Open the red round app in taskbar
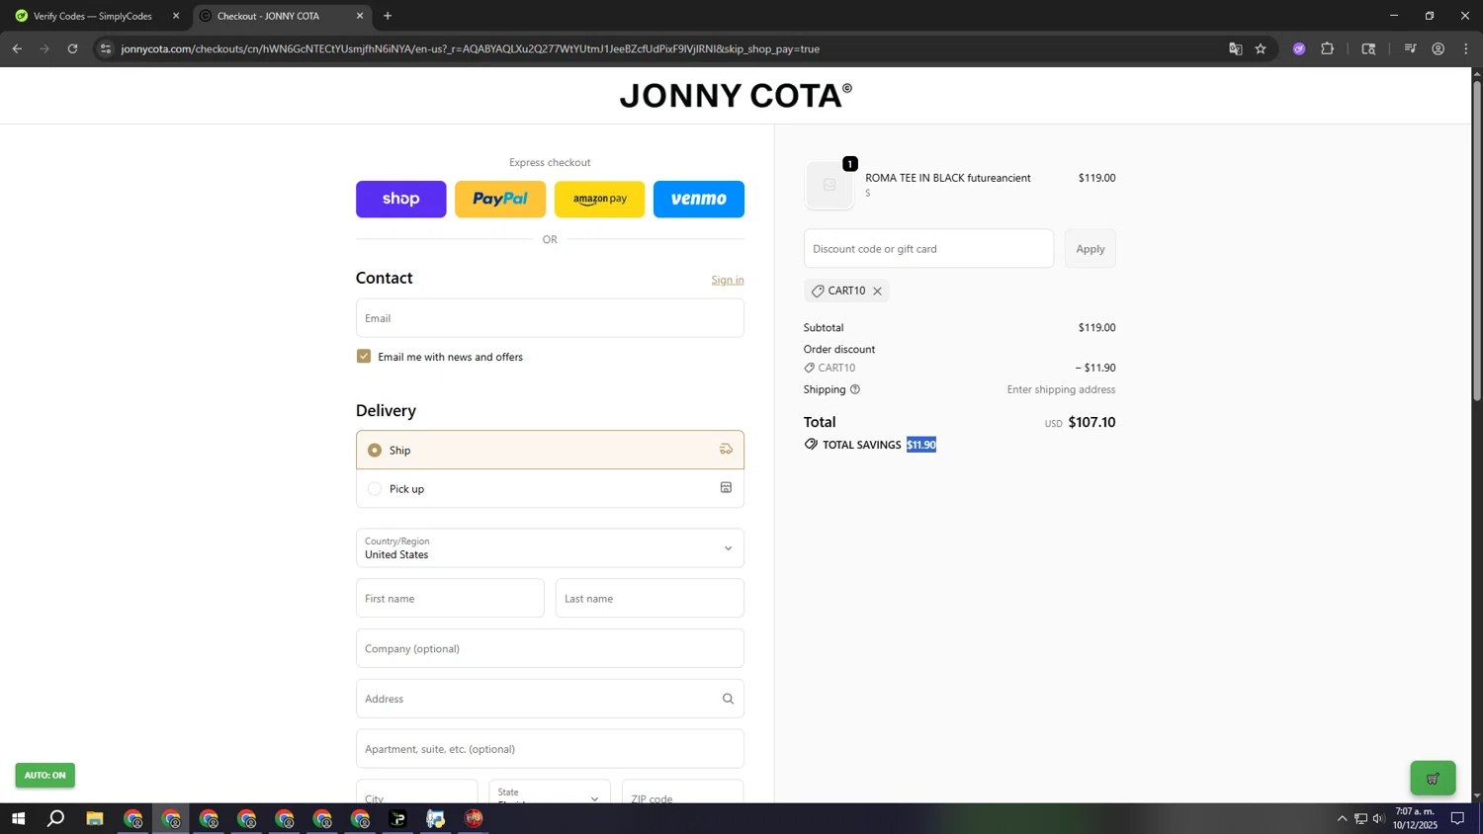The height and width of the screenshot is (834, 1483). pos(474,819)
